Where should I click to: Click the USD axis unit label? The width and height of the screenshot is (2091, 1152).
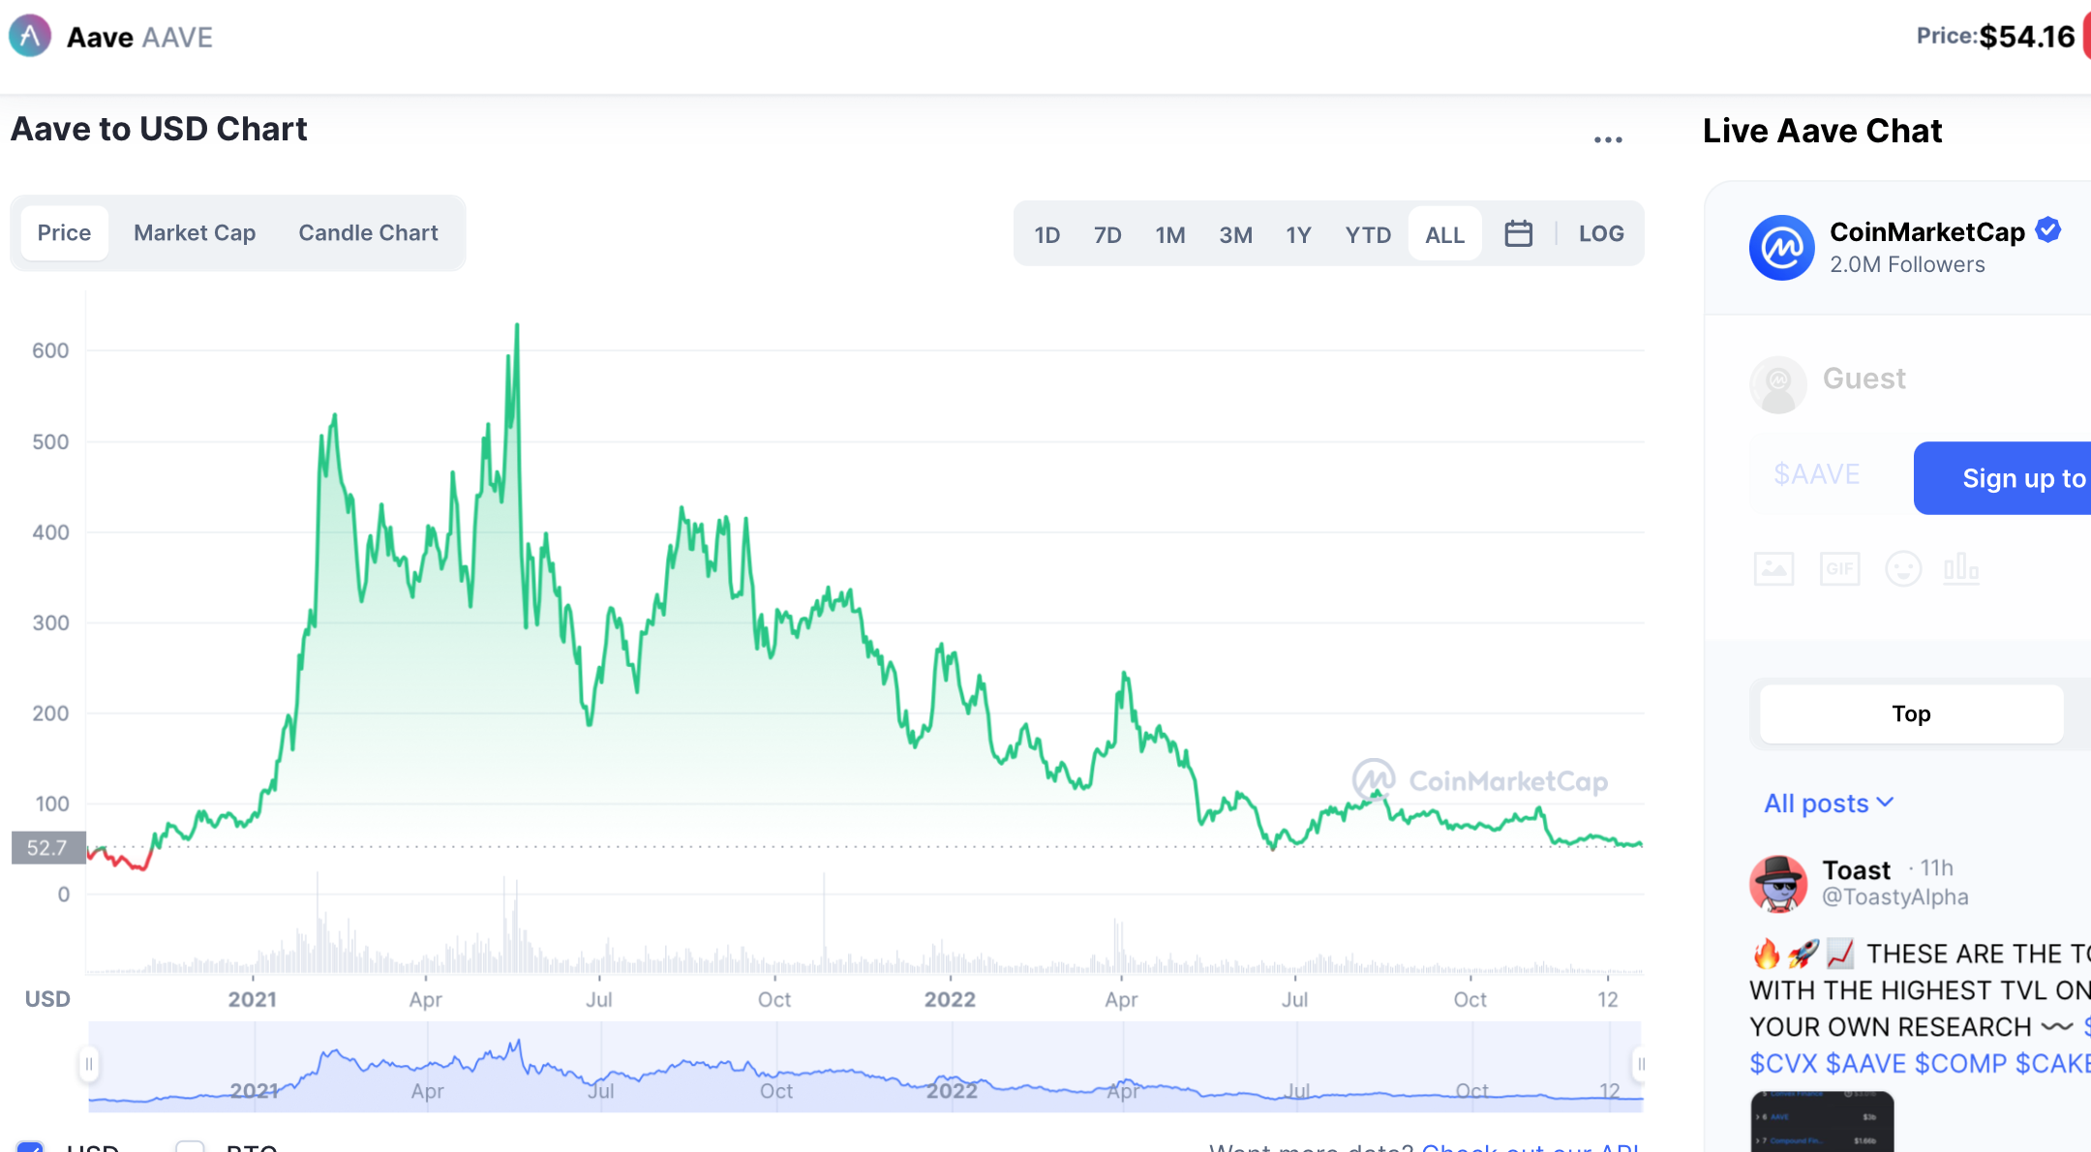click(47, 999)
